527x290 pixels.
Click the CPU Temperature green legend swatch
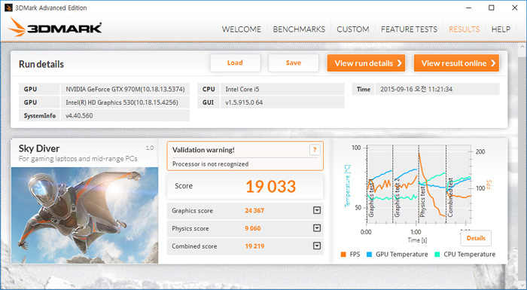tap(437, 255)
